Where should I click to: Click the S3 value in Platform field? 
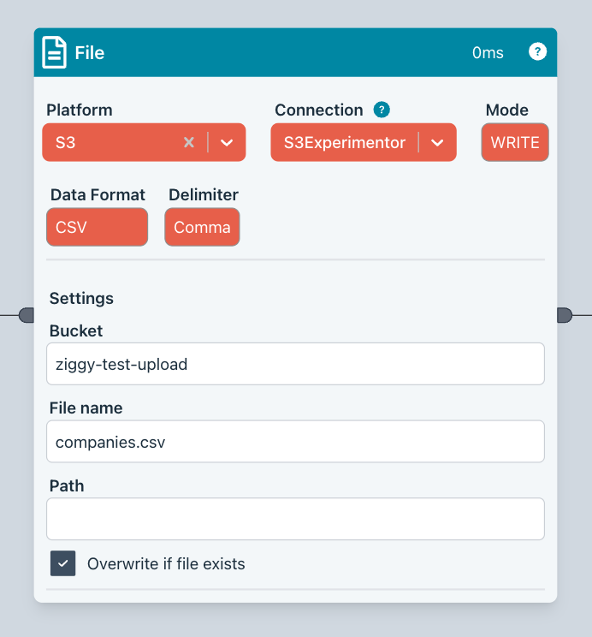click(x=66, y=142)
